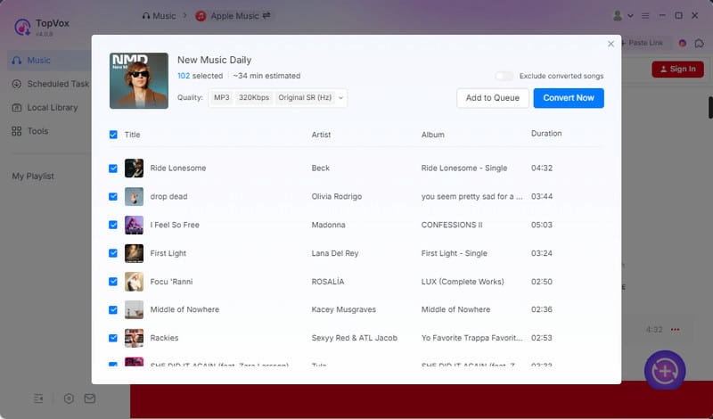713x419 pixels.
Task: Click the artist Kacey Musgraves
Action: tap(343, 309)
